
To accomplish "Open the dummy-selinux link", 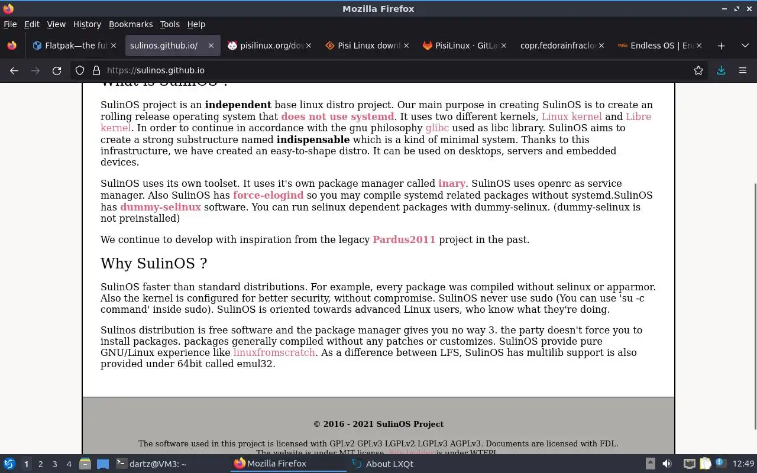I will click(x=160, y=207).
